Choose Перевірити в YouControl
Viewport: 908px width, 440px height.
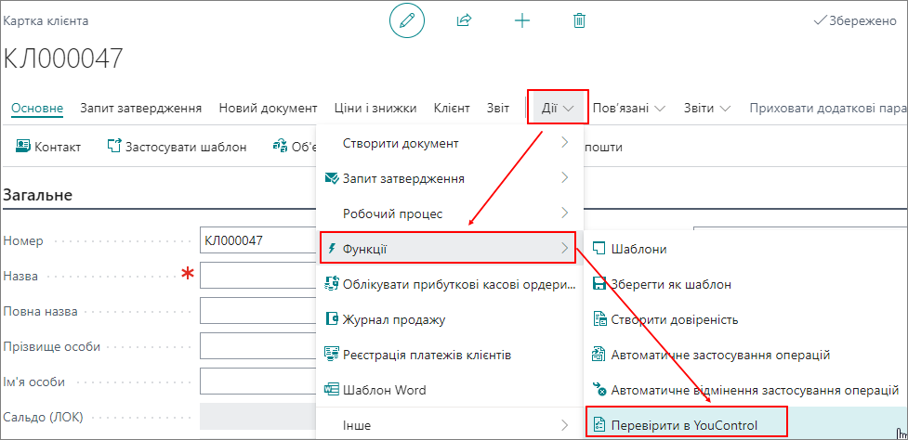(683, 425)
